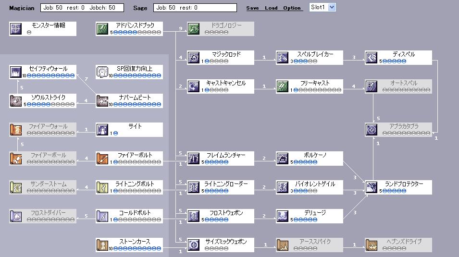Viewport: 459px width, 257px height.
Task: Click the Magician job level field
Action: point(82,8)
